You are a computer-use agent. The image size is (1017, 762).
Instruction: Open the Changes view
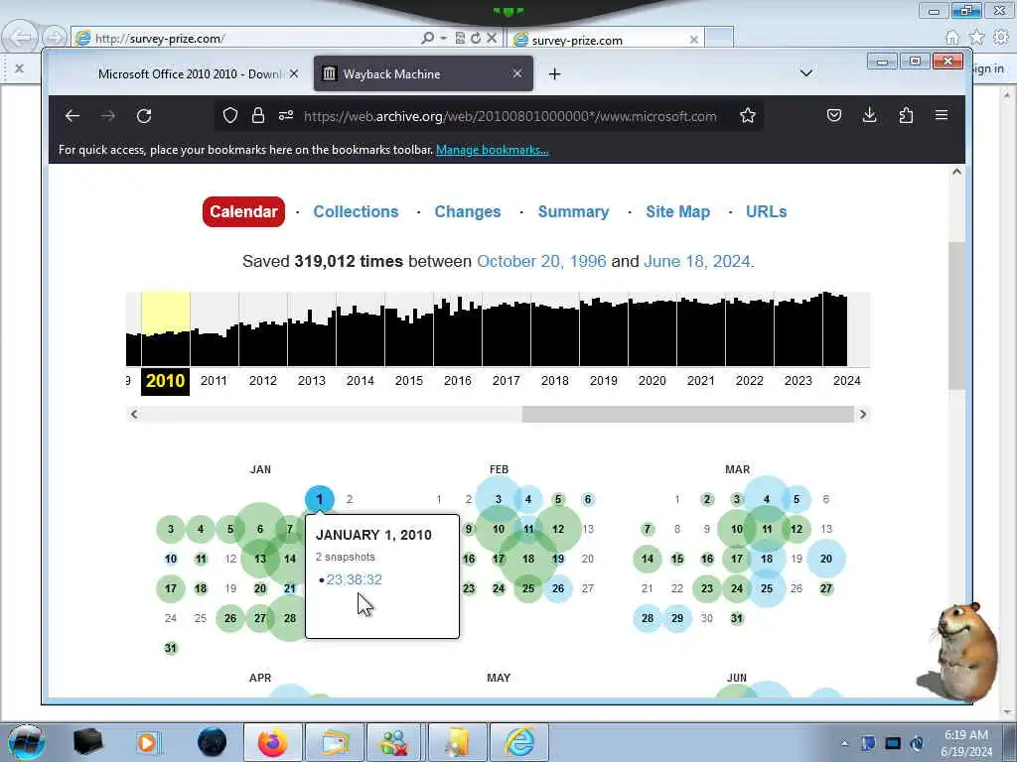tap(468, 212)
